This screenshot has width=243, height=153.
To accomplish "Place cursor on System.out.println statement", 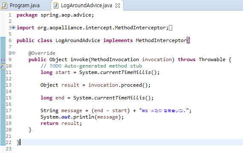I will 82,117.
